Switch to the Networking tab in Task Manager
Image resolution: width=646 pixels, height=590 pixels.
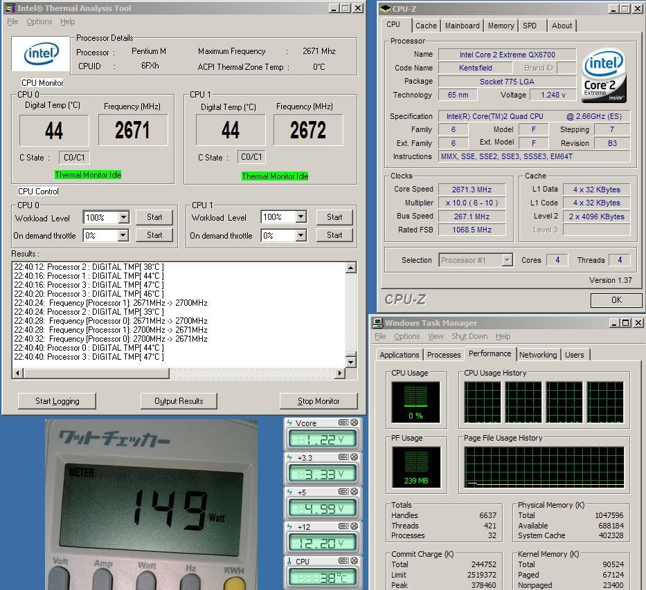(x=538, y=355)
